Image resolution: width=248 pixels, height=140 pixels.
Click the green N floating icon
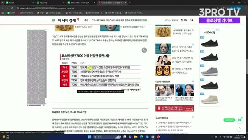240,120
